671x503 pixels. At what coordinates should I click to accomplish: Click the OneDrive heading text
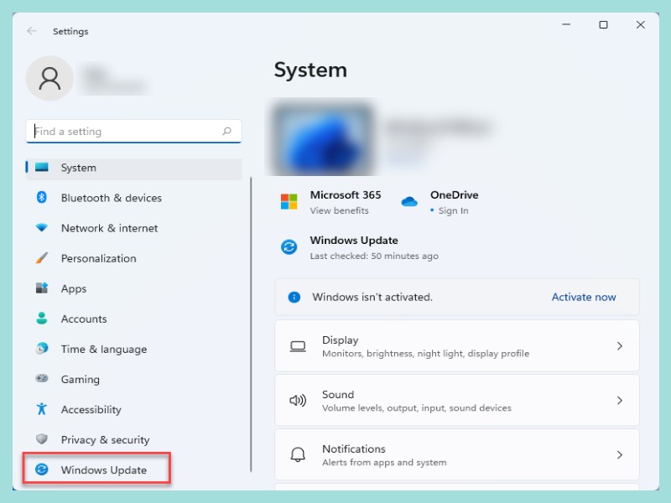[x=454, y=195]
